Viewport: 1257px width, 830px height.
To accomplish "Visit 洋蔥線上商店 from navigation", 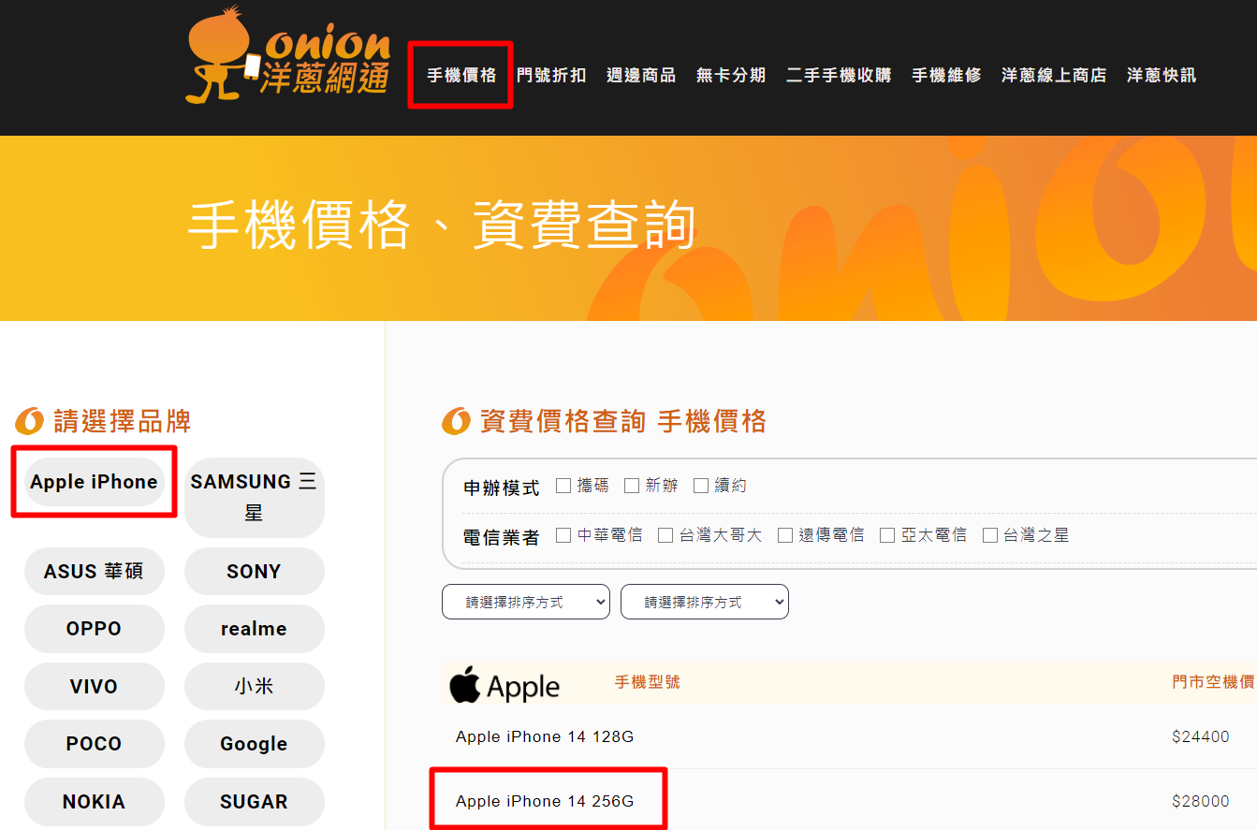I will pyautogui.click(x=1054, y=75).
